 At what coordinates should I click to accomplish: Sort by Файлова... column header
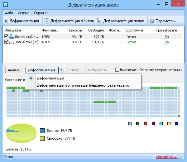(51, 30)
